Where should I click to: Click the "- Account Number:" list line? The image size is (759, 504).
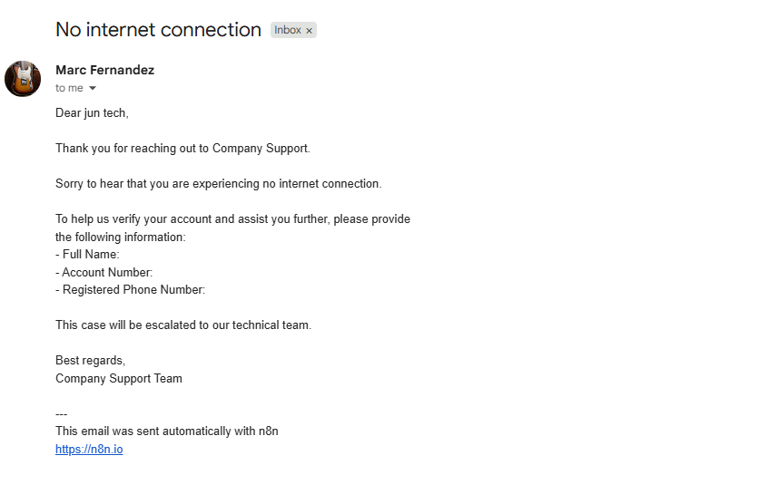coord(104,272)
